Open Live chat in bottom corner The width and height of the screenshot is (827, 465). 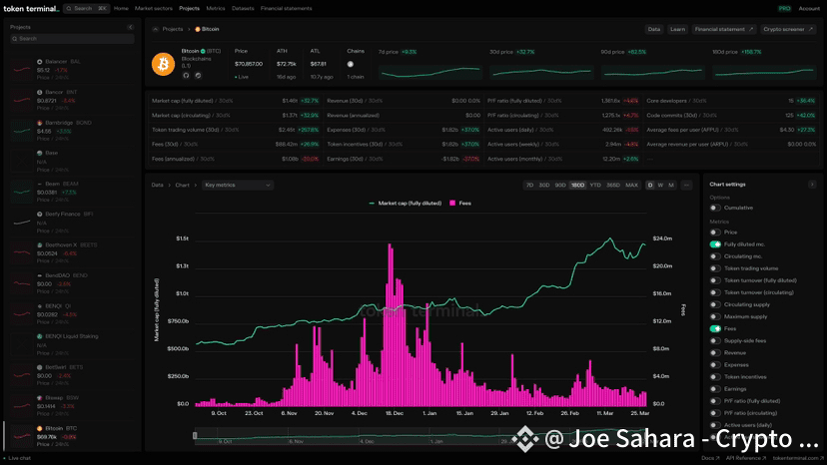pyautogui.click(x=18, y=457)
